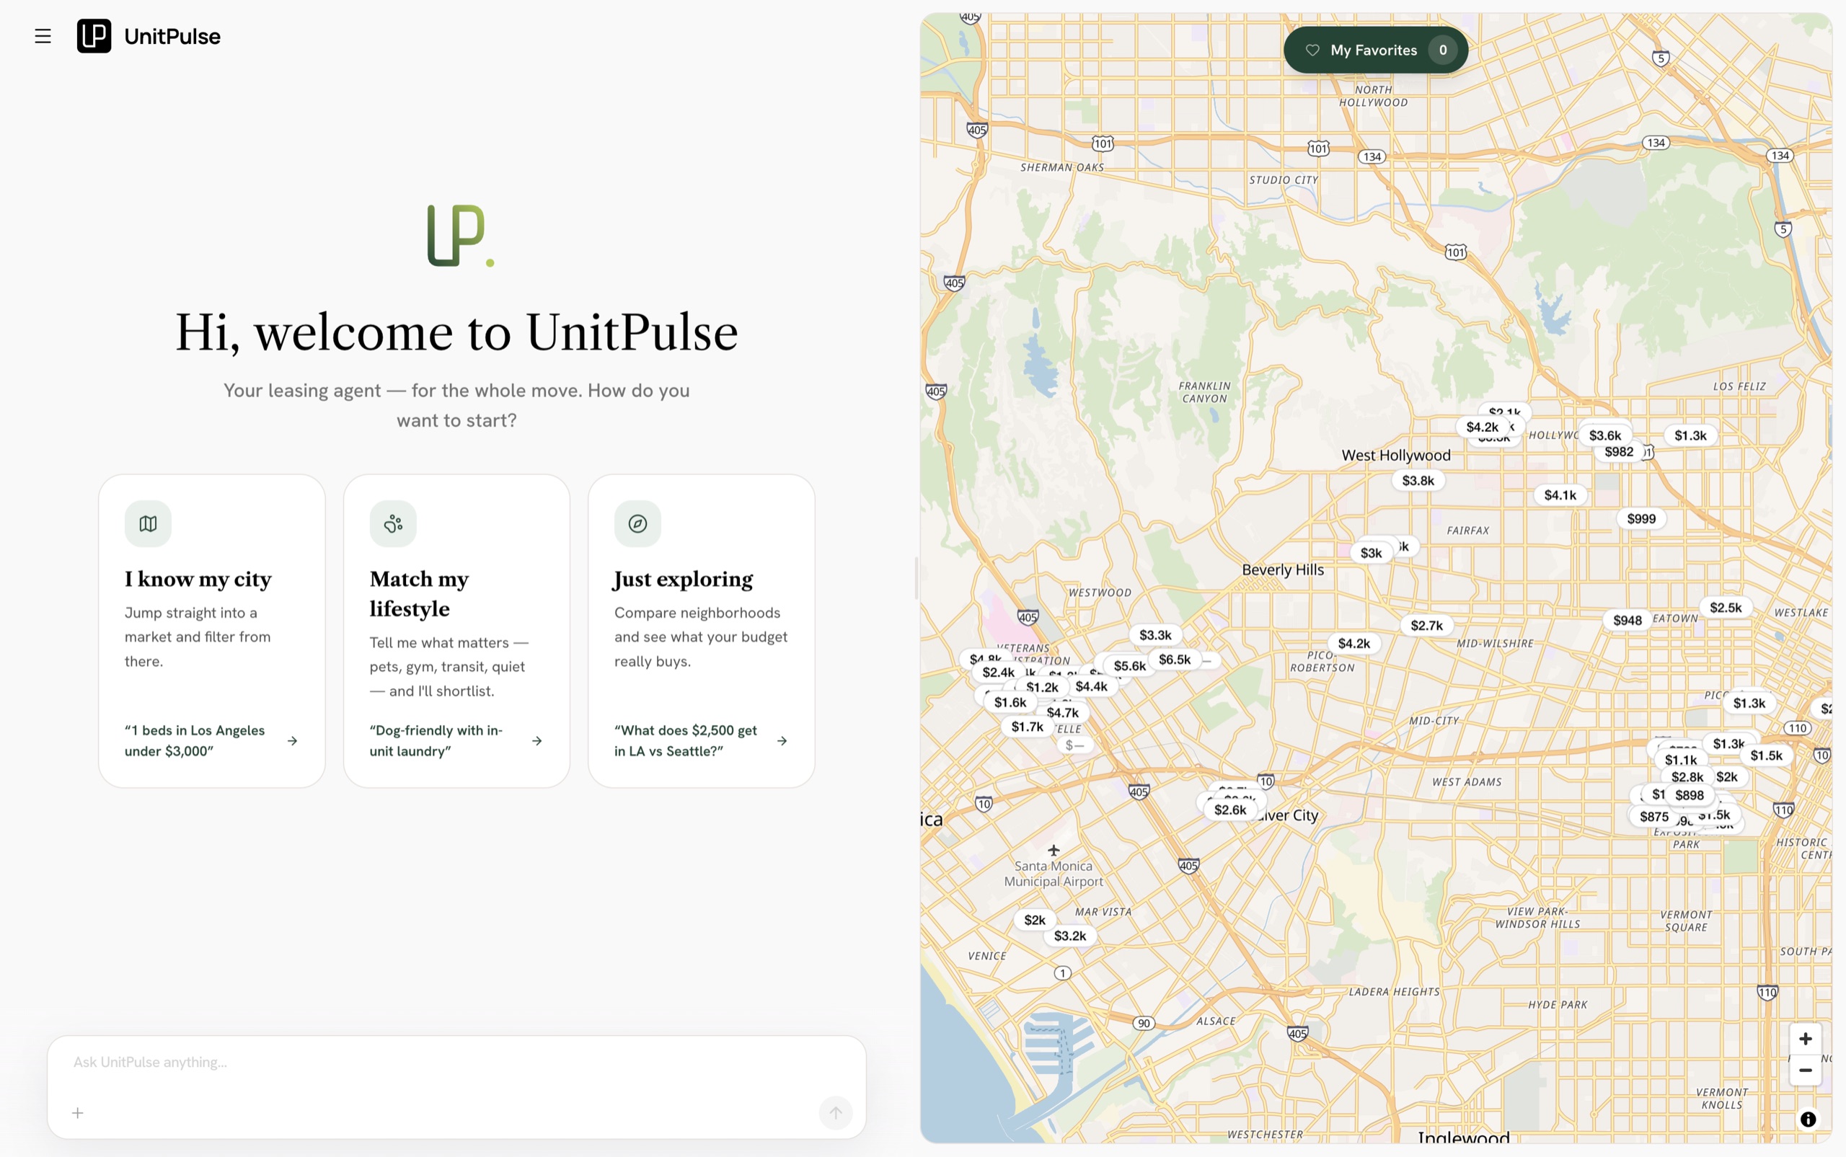Click the $4.1k map price marker
The width and height of the screenshot is (1846, 1157).
(1560, 495)
